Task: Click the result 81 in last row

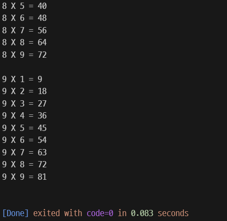Action: [42, 177]
